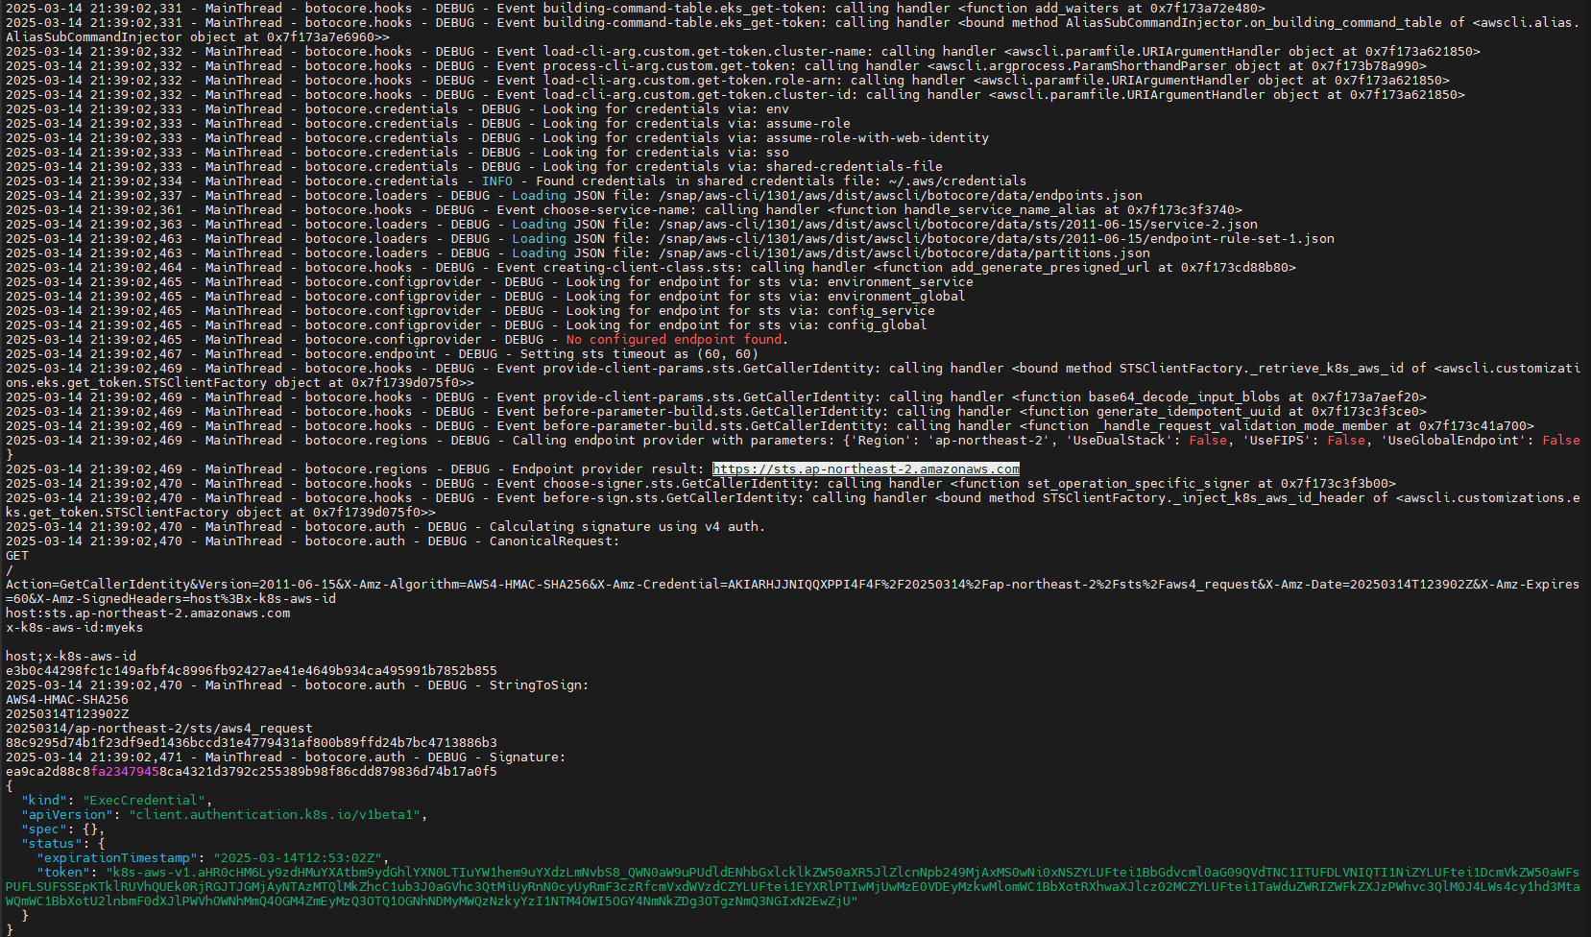This screenshot has width=1591, height=937.
Task: Click the host:sts.ap-northeast-2.amazonaws.com header line
Action: tap(148, 613)
